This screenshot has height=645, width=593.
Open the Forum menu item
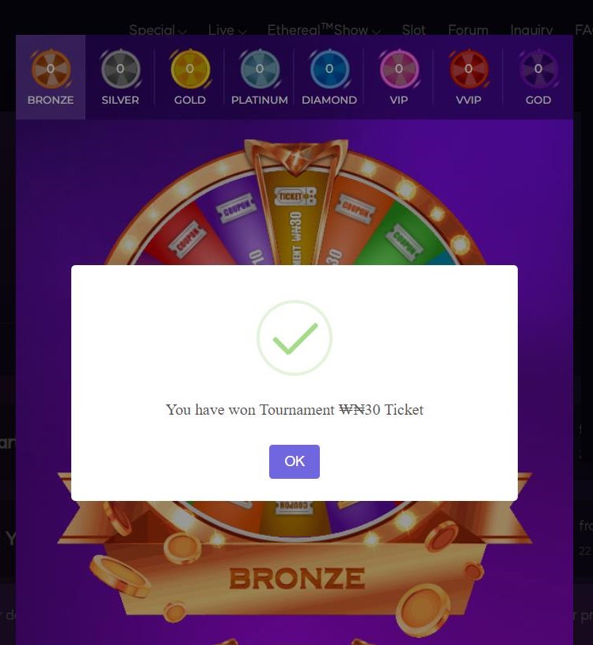coord(468,30)
